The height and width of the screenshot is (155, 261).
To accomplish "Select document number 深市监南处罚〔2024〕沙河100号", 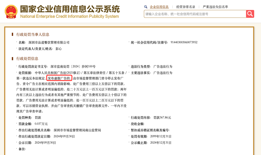I will pyautogui.click(x=73, y=67).
